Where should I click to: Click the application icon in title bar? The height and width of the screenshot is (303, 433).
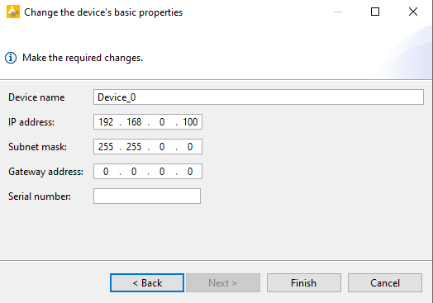click(13, 12)
